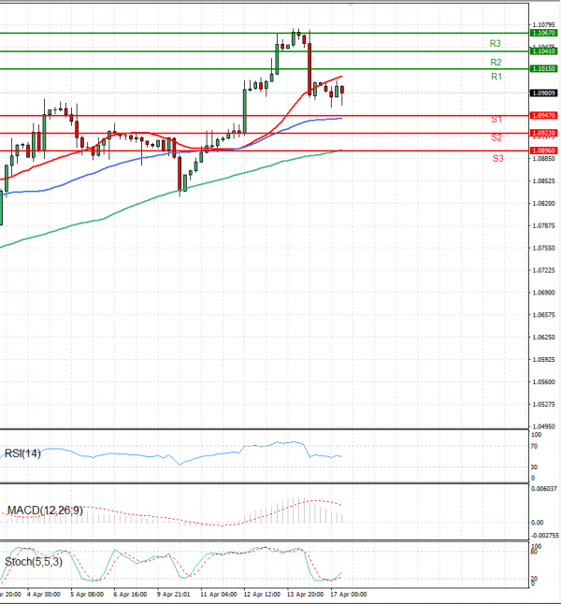Click the red 1.09470 price tag

click(x=543, y=116)
